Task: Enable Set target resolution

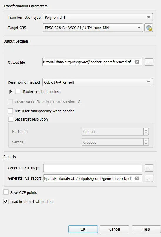Action: [x=11, y=119]
